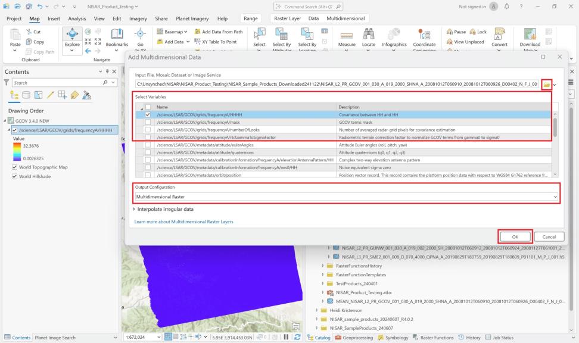579x343 pixels.
Task: Select List By Data Source icon
Action: [x=26, y=95]
